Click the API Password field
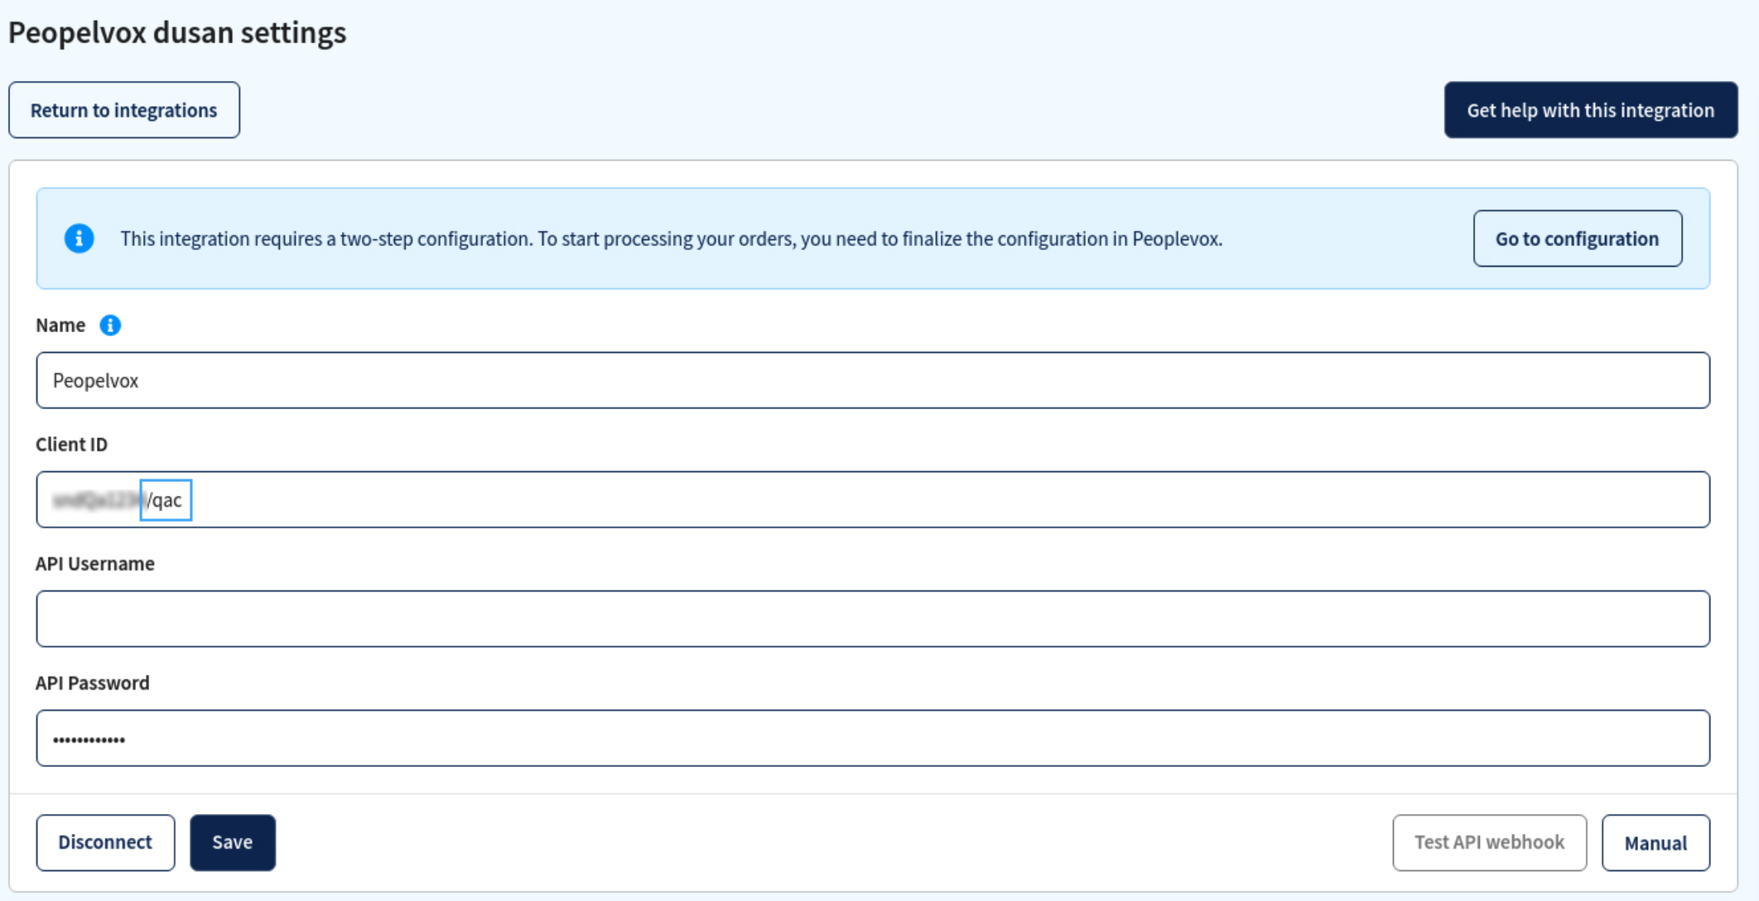 (873, 738)
